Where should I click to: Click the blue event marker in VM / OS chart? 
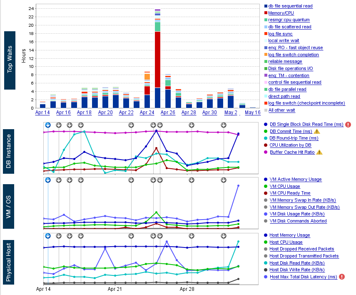point(48,180)
